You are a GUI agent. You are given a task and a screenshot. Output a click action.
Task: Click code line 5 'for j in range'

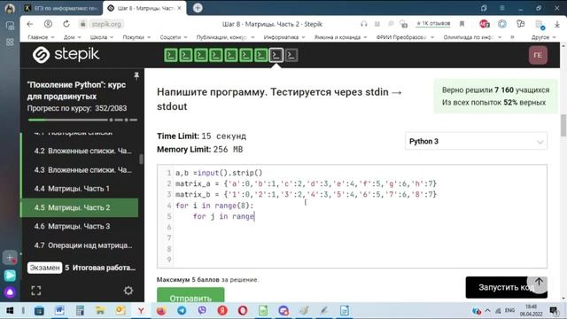223,216
